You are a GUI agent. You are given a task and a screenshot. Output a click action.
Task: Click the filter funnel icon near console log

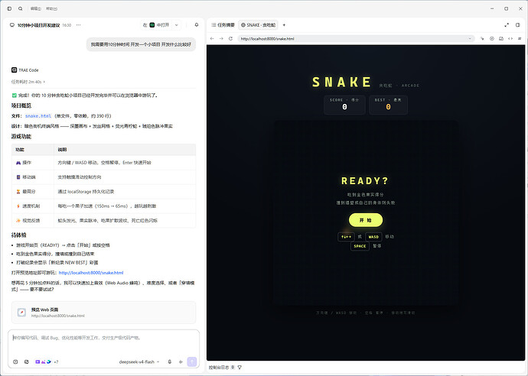point(240,368)
